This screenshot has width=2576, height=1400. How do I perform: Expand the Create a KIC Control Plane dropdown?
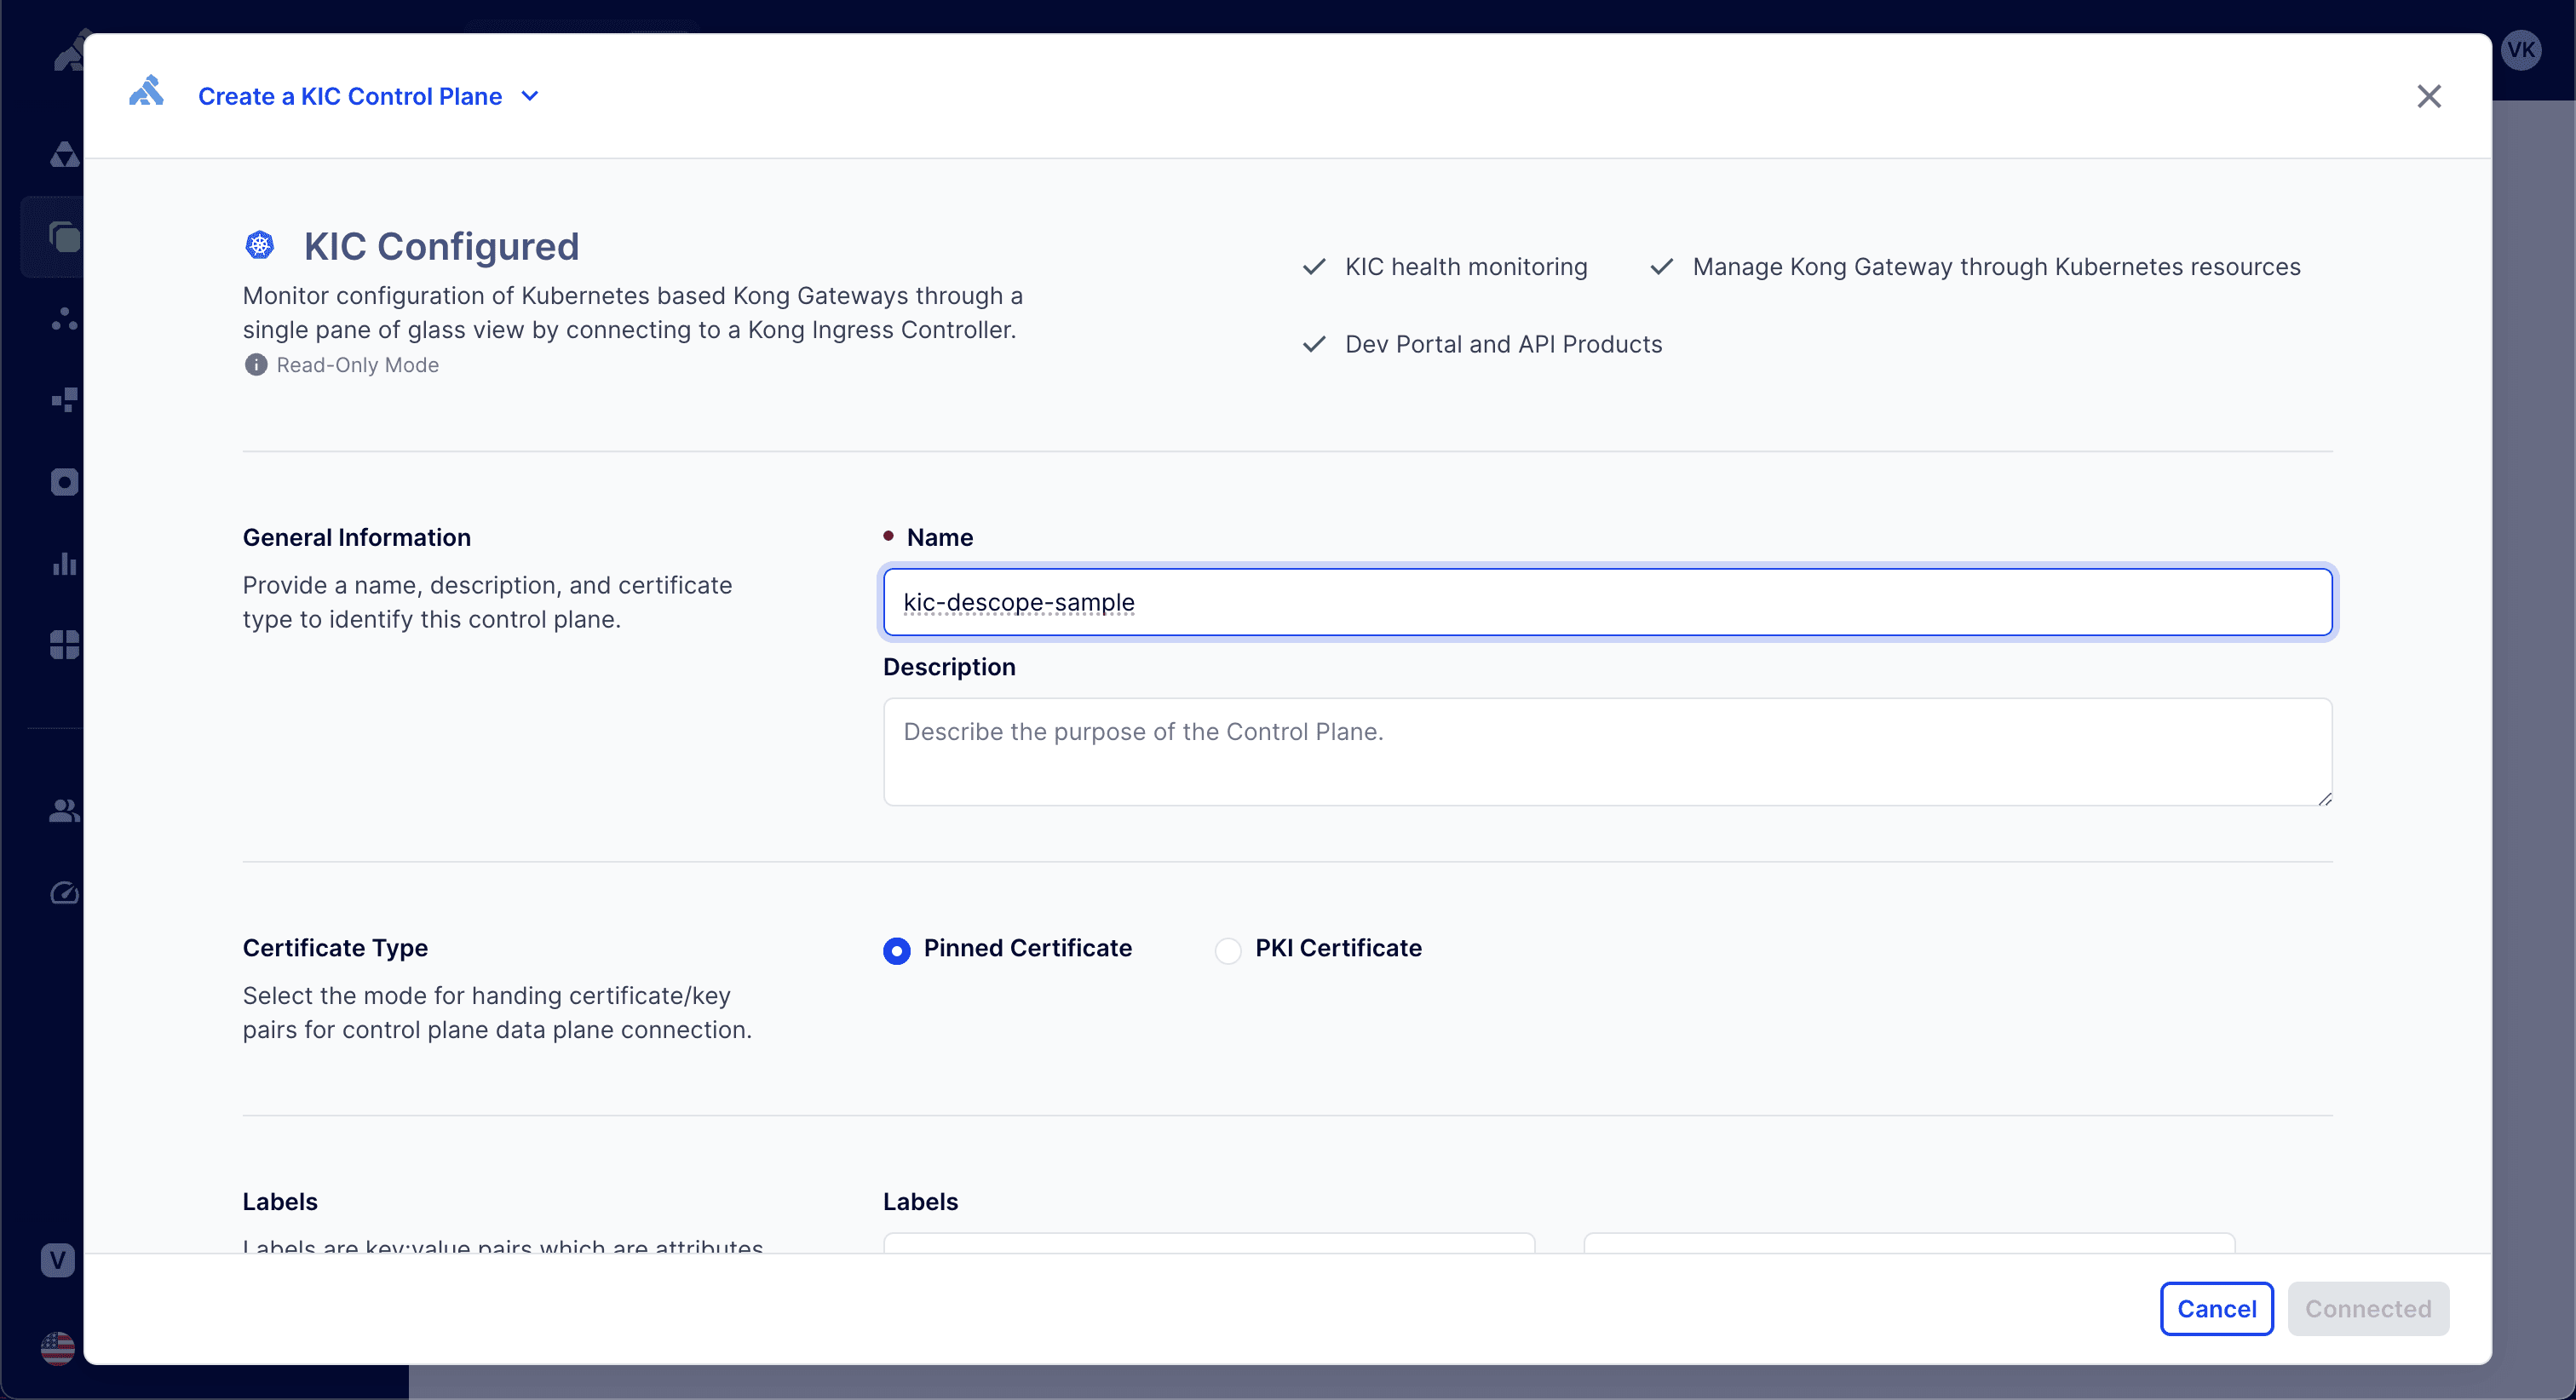350,96
